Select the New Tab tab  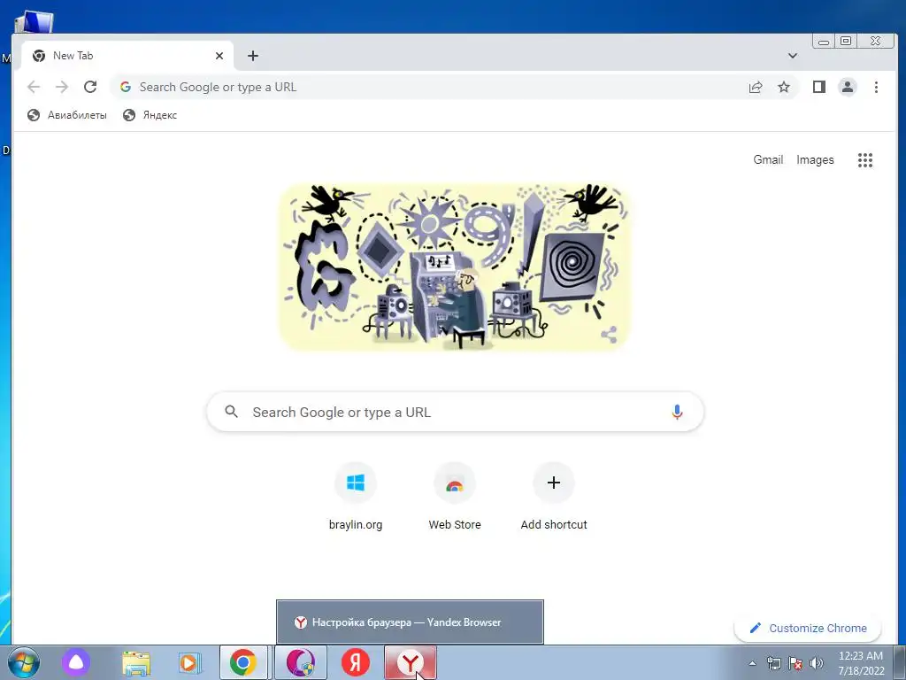(127, 56)
